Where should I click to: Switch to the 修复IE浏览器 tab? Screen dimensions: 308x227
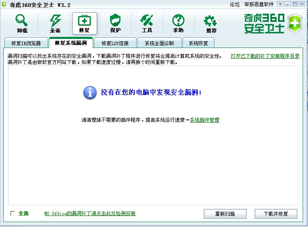(x=26, y=43)
